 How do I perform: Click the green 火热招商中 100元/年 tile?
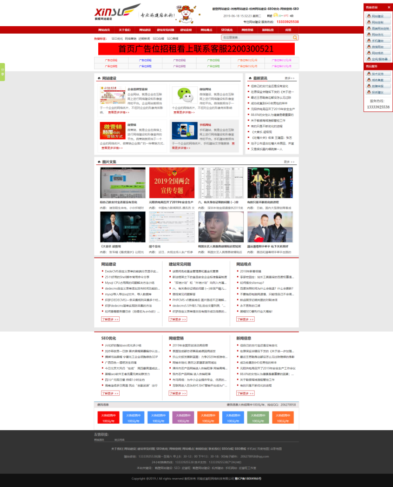click(258, 418)
